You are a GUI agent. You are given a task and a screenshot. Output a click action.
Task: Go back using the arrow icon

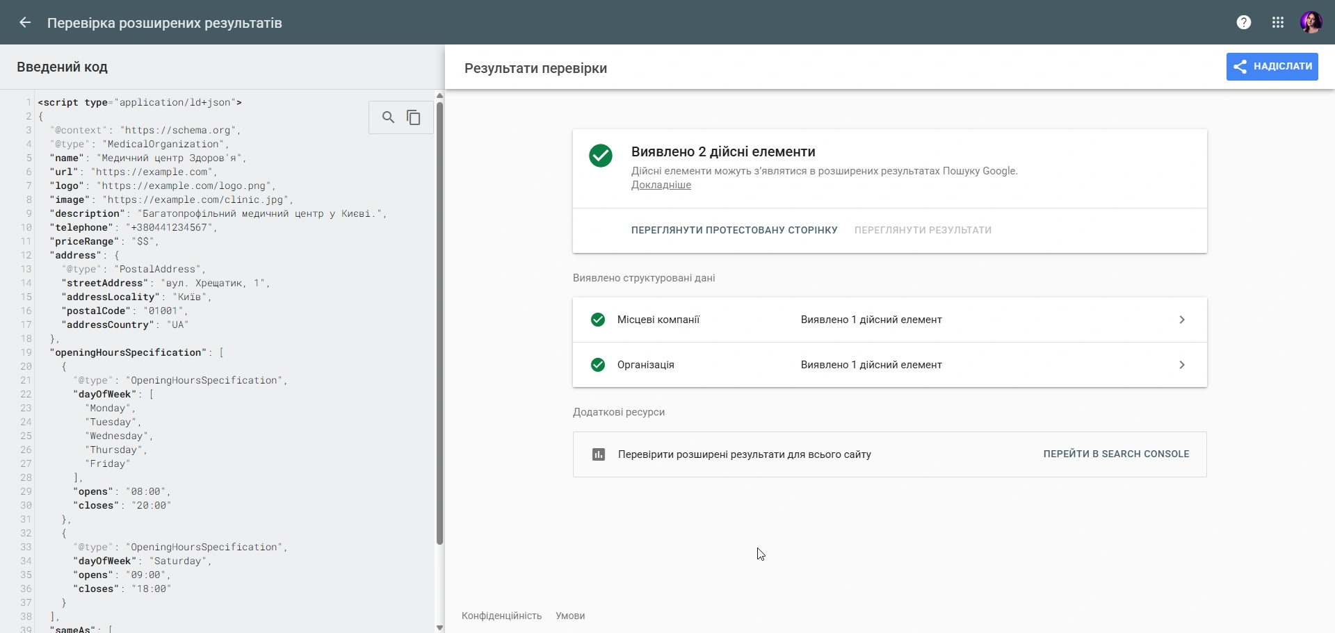coord(25,22)
